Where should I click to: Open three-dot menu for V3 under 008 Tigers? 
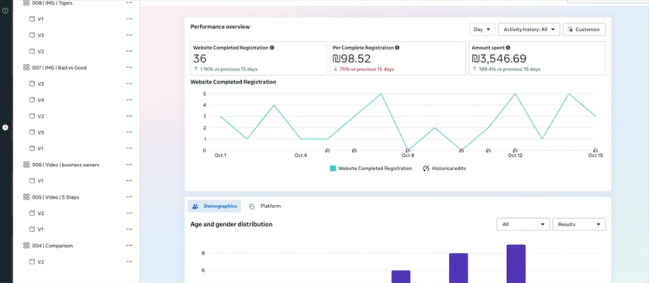129,35
